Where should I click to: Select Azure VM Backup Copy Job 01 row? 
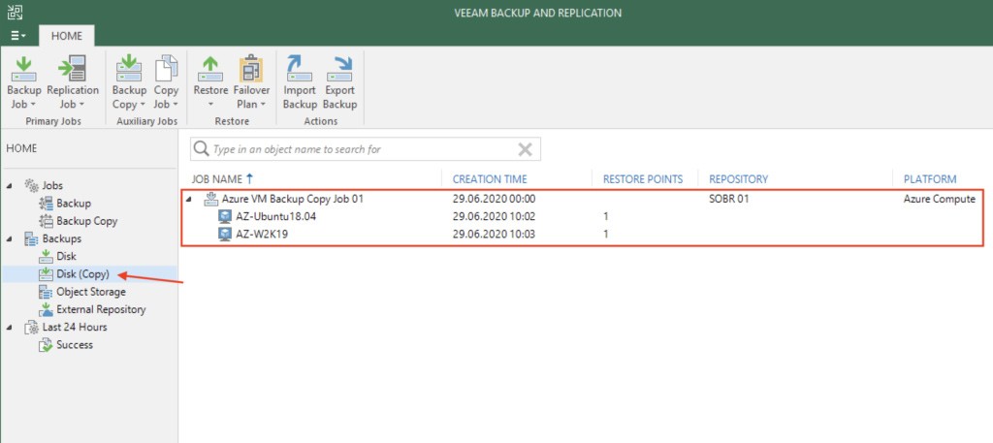point(582,199)
